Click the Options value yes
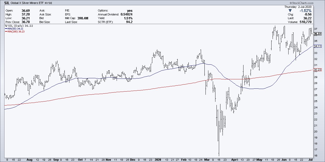Image resolution: width=325 pixels, height=162 pixels. 129,11
